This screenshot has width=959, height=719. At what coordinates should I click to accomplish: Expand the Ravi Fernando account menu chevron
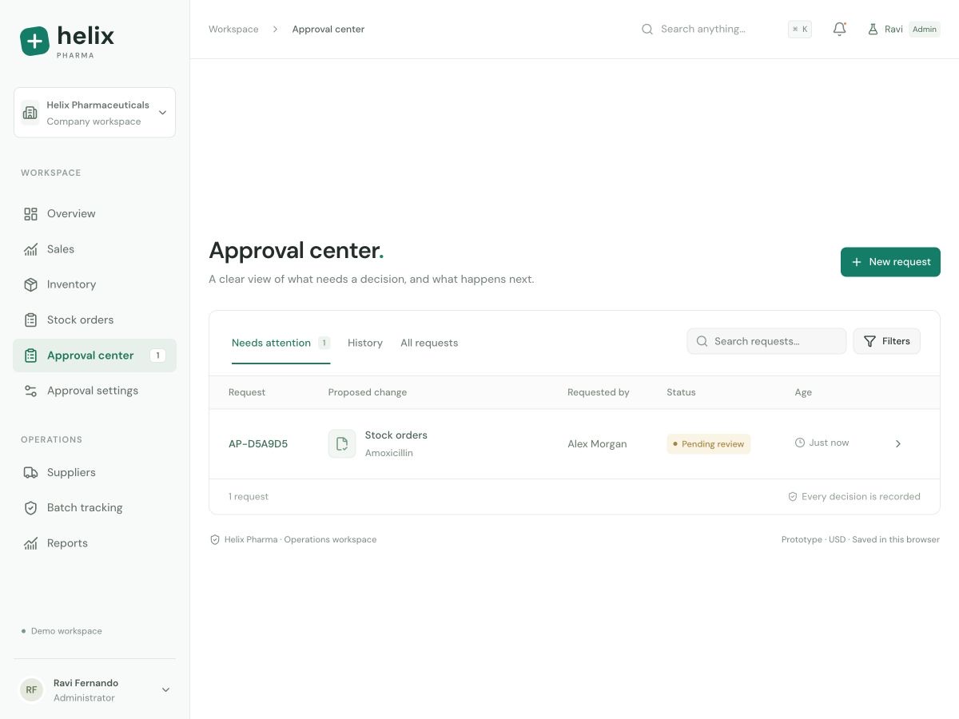click(165, 689)
